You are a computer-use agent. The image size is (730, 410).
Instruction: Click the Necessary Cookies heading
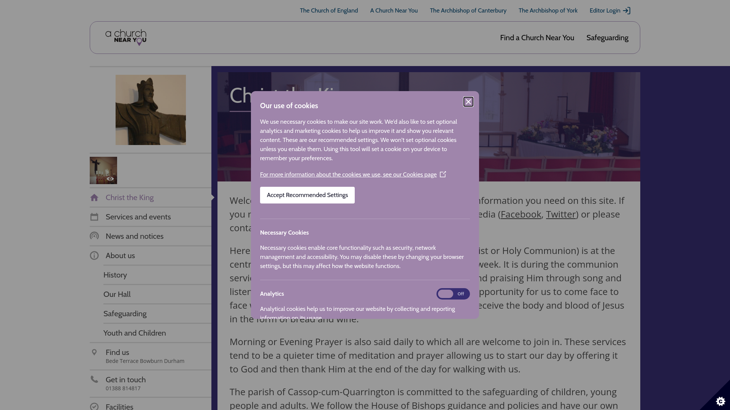(x=284, y=233)
